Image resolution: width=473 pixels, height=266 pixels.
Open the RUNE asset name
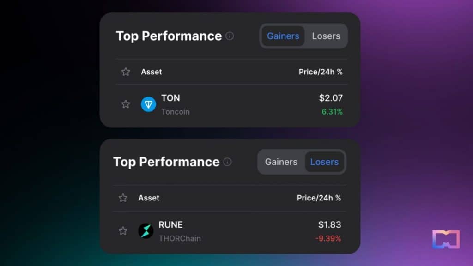[x=170, y=225]
